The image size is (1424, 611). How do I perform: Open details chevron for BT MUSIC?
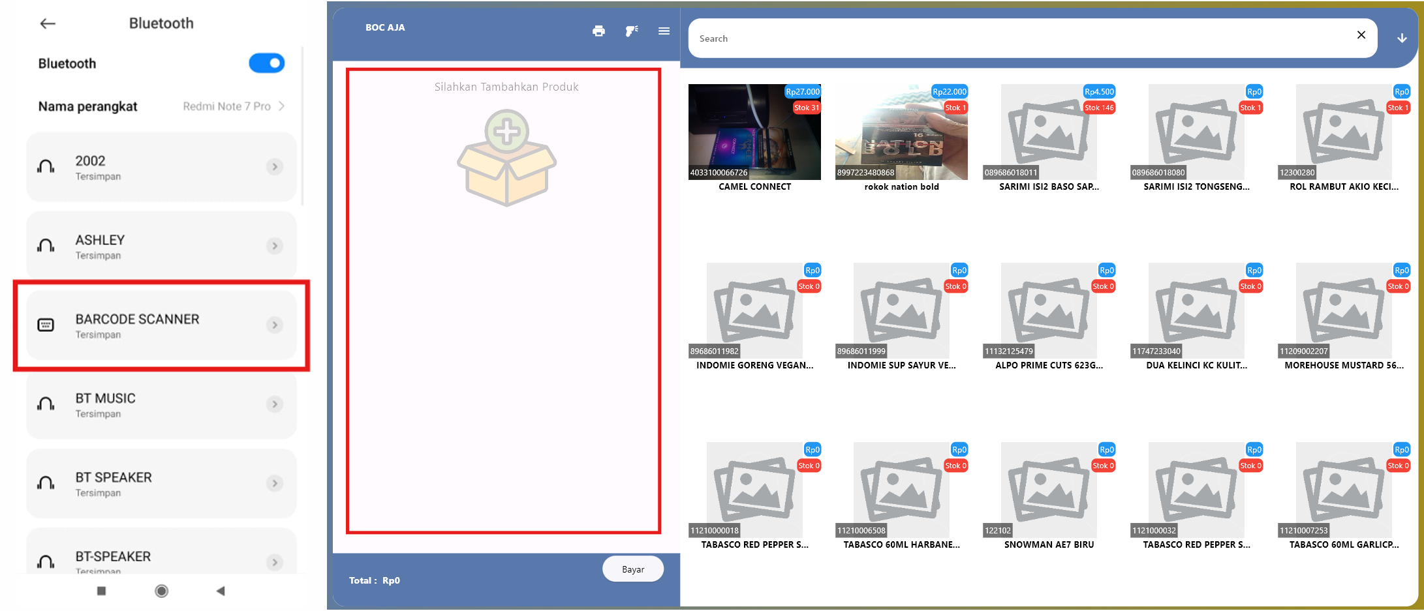(275, 404)
